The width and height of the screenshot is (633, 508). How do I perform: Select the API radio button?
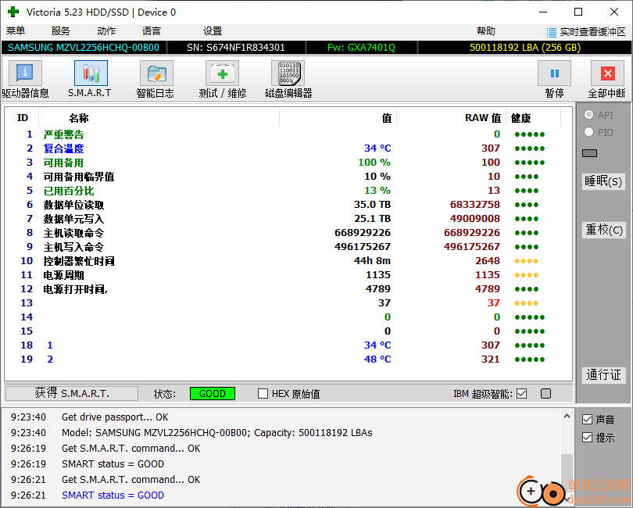pyautogui.click(x=589, y=115)
